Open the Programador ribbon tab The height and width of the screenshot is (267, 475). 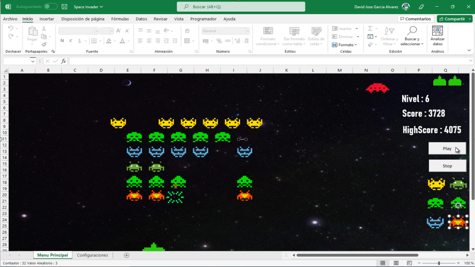203,19
